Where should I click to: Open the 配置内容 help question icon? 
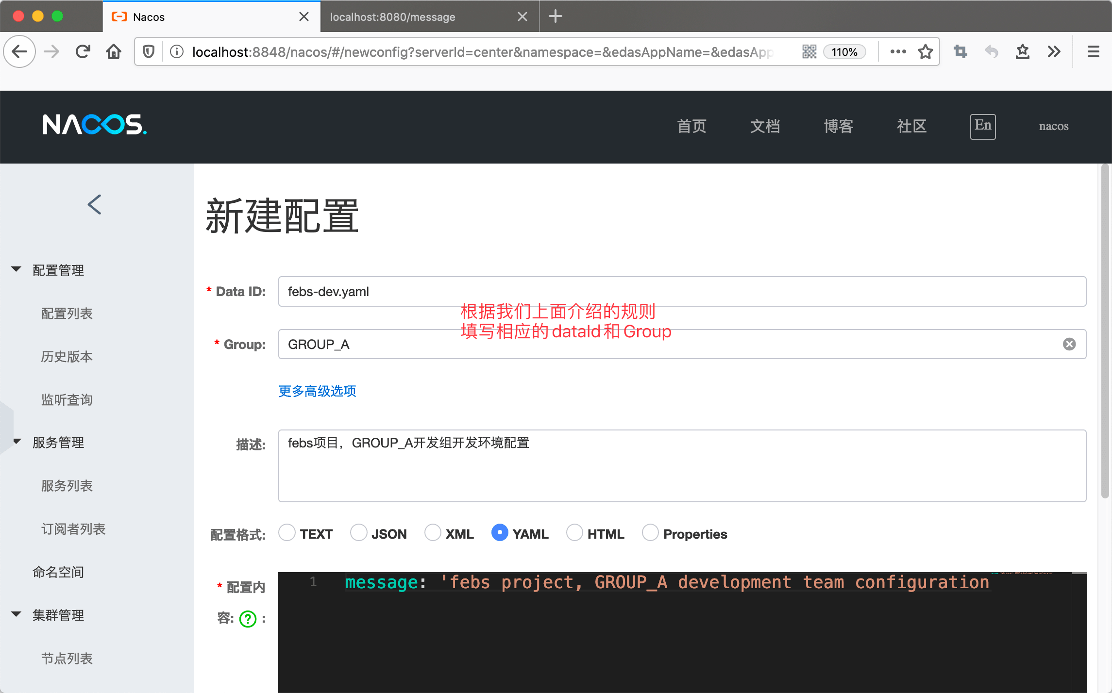[x=248, y=619]
